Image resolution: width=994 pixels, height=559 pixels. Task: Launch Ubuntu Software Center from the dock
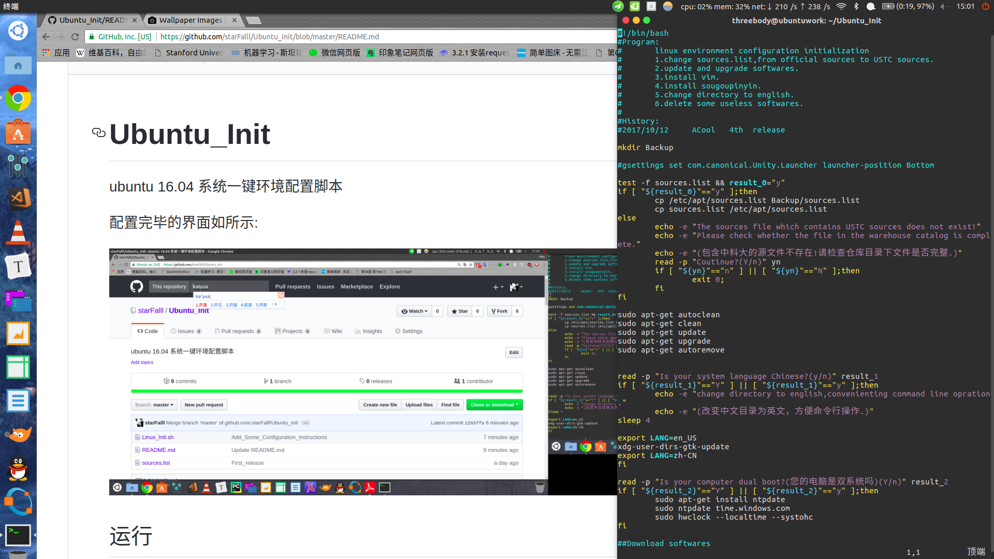coord(18,133)
